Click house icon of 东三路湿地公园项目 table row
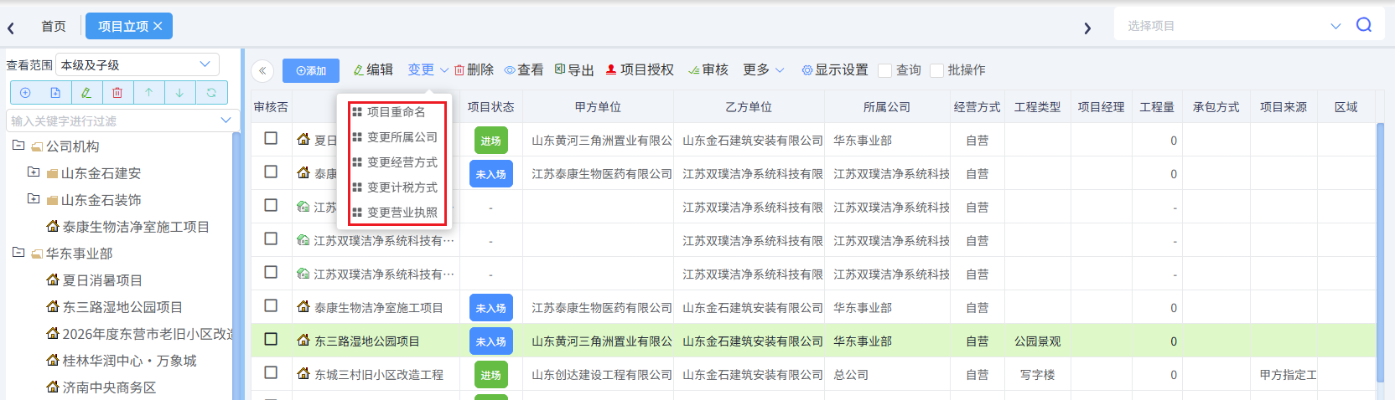The height and width of the screenshot is (400, 1395). coord(303,340)
